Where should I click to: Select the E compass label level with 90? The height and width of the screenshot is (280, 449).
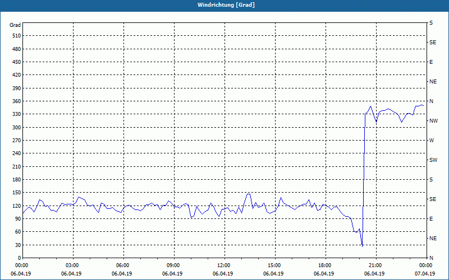click(431, 219)
